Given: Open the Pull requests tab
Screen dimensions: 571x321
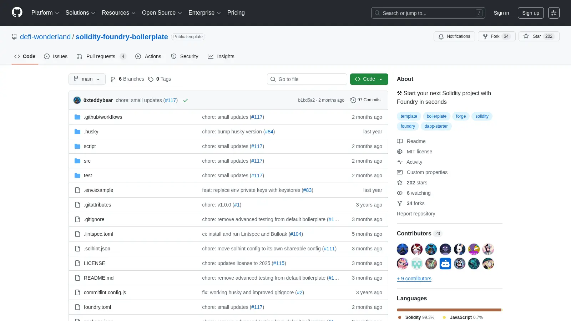Looking at the screenshot, I should coord(101,56).
